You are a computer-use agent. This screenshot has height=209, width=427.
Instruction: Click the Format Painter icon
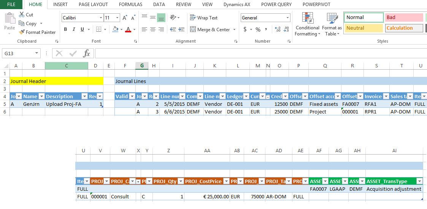pyautogui.click(x=22, y=32)
